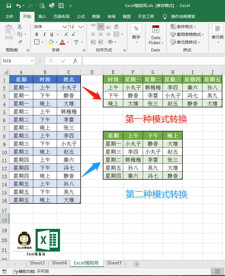Expand the font size dropdown
225x276 pixels.
pos(81,27)
